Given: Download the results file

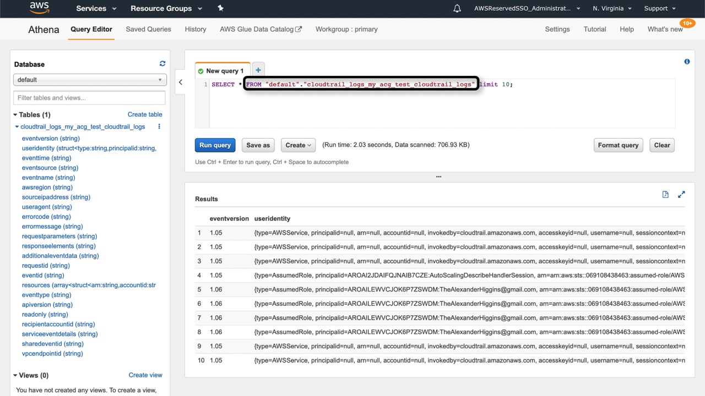Looking at the screenshot, I should tap(665, 195).
